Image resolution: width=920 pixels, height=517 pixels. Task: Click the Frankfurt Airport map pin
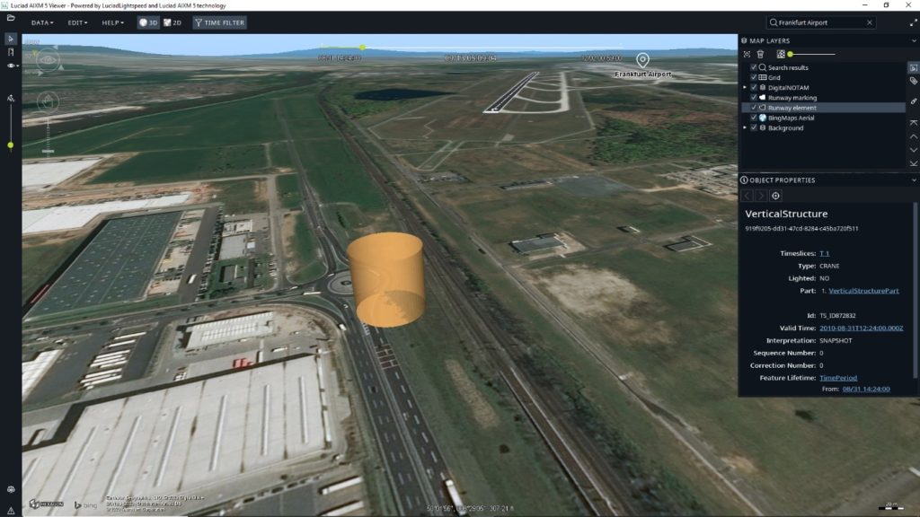(641, 61)
